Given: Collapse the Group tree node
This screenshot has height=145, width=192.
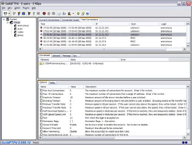Looking at the screenshot, I should [8, 23].
